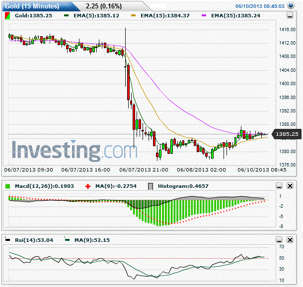Click the green EMA(5) legend swatch
303x287 pixels.
[66, 15]
